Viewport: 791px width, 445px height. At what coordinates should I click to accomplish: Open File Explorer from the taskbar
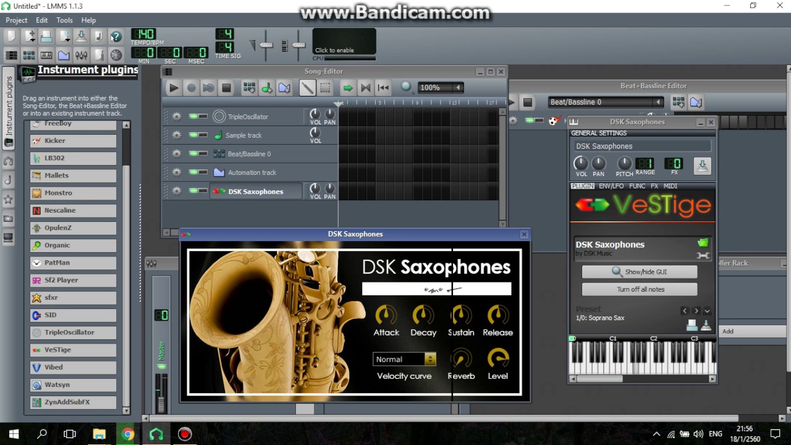point(99,434)
